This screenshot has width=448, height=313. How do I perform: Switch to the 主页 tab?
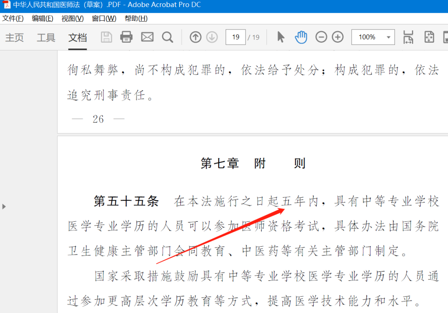[x=14, y=37]
